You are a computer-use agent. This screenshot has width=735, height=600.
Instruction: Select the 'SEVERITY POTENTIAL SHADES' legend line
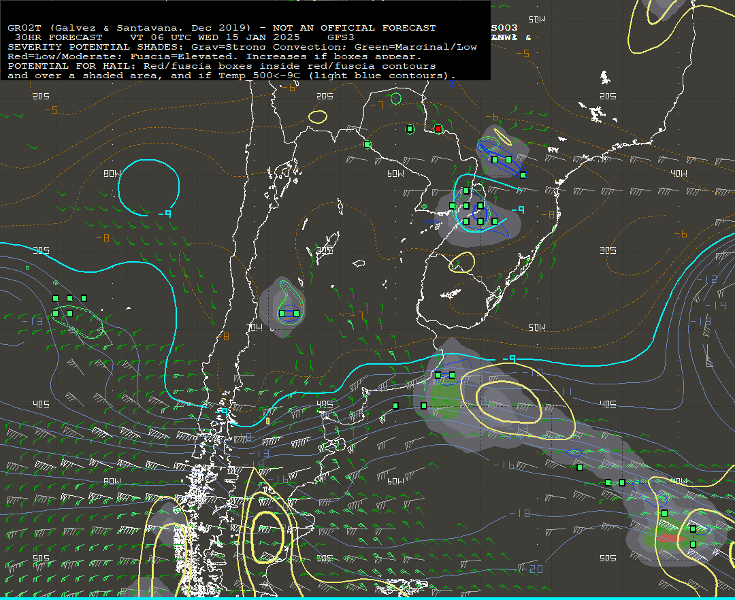click(242, 47)
